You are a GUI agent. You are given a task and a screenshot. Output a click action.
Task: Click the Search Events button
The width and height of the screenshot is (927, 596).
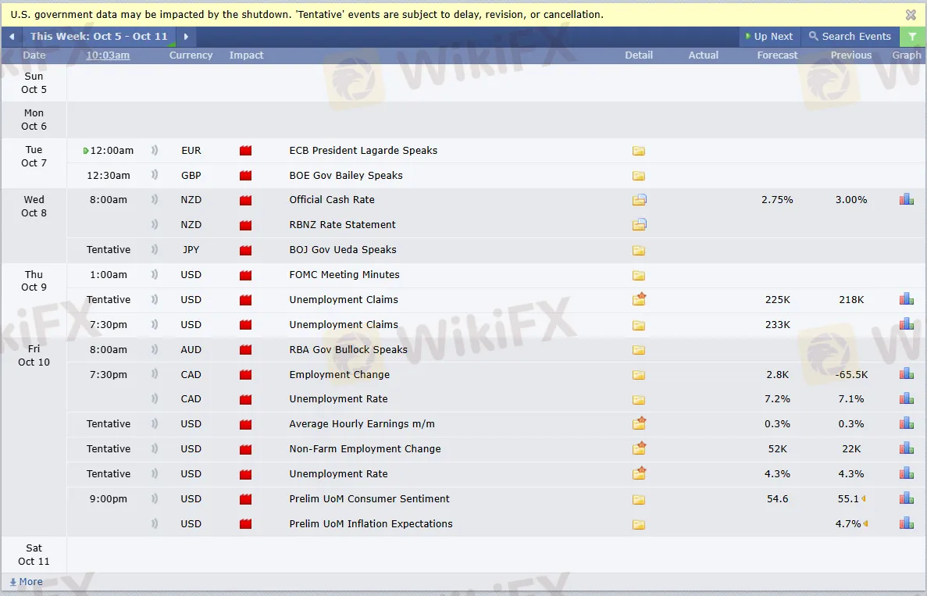pos(850,37)
